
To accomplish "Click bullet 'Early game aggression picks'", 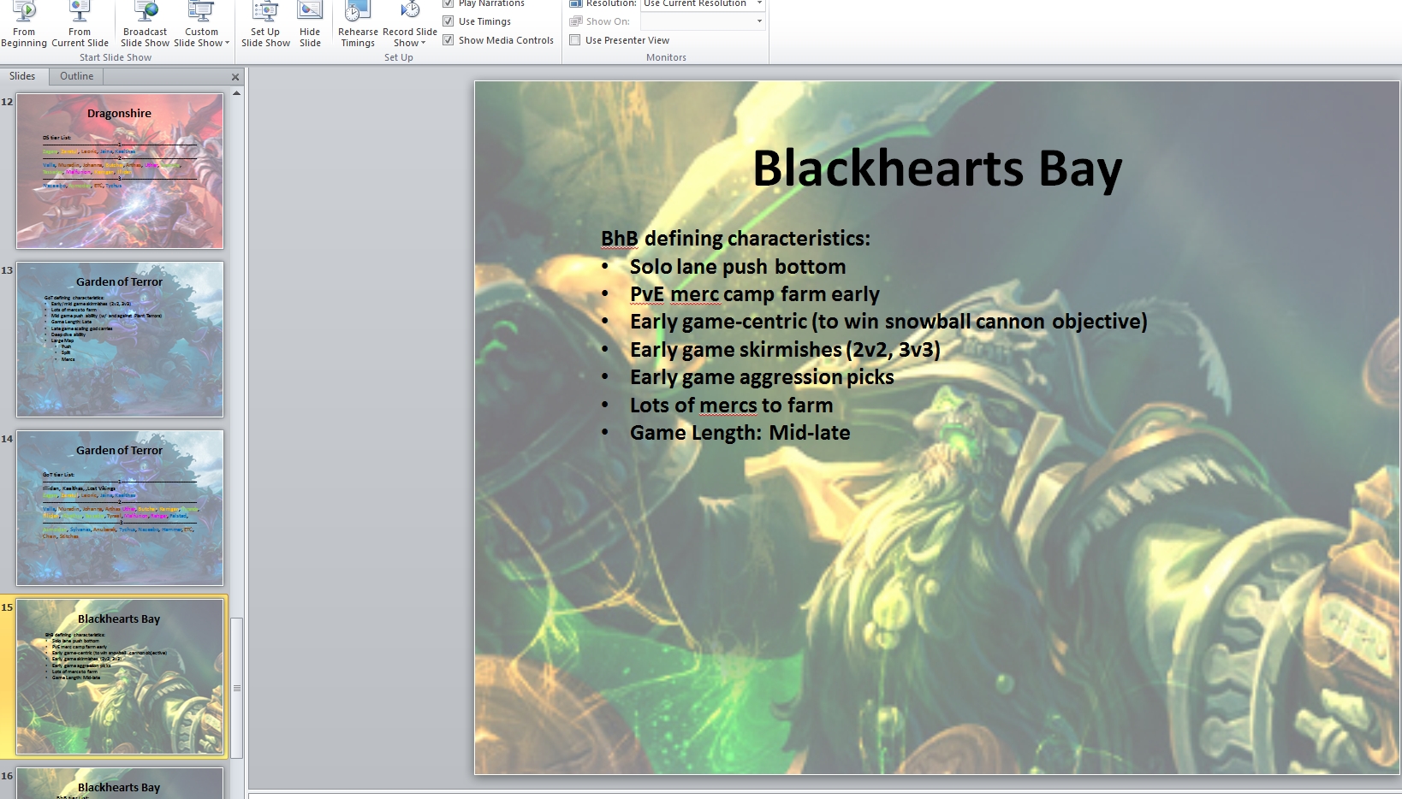I will coord(762,377).
